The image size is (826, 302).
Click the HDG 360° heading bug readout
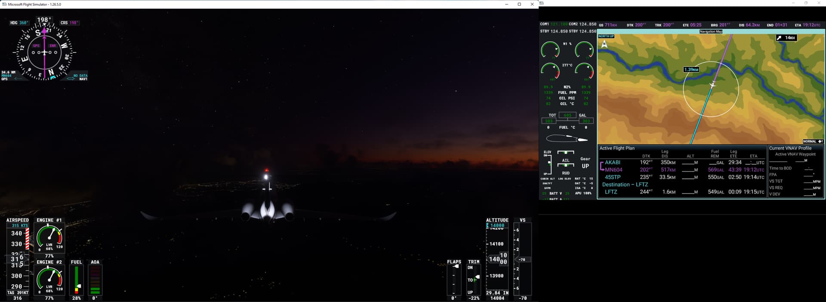[x=19, y=23]
